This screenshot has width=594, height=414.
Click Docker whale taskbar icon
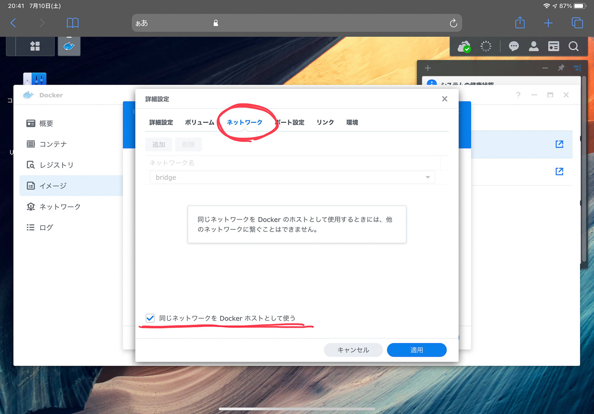[x=69, y=46]
